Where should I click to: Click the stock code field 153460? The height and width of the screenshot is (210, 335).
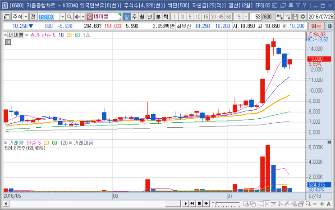pyautogui.click(x=49, y=17)
